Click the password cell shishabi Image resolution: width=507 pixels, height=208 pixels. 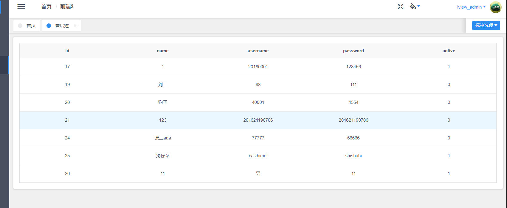(x=353, y=156)
